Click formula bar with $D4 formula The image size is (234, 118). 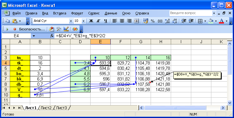[143, 36]
